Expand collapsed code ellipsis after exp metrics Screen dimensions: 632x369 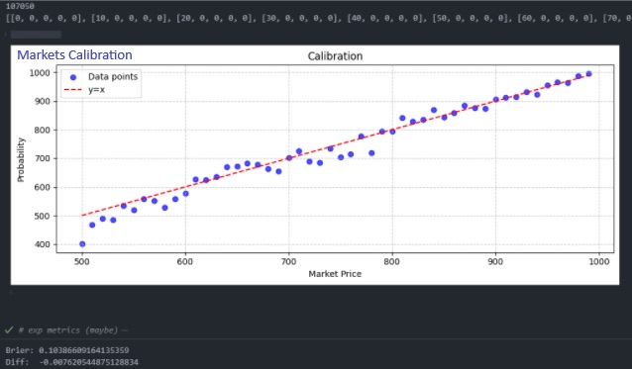pyautogui.click(x=125, y=330)
